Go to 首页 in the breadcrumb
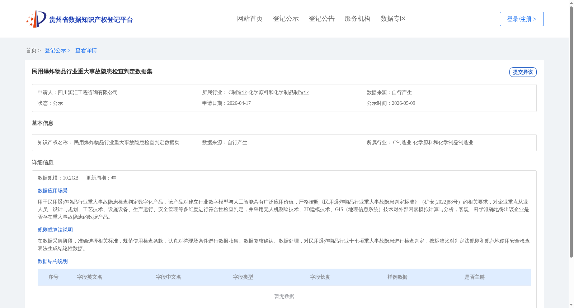 [x=31, y=50]
